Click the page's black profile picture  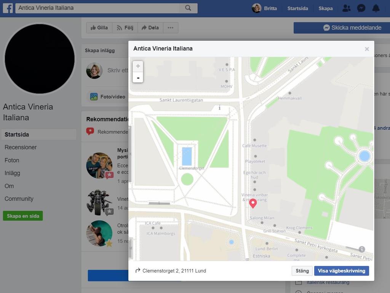point(40,59)
